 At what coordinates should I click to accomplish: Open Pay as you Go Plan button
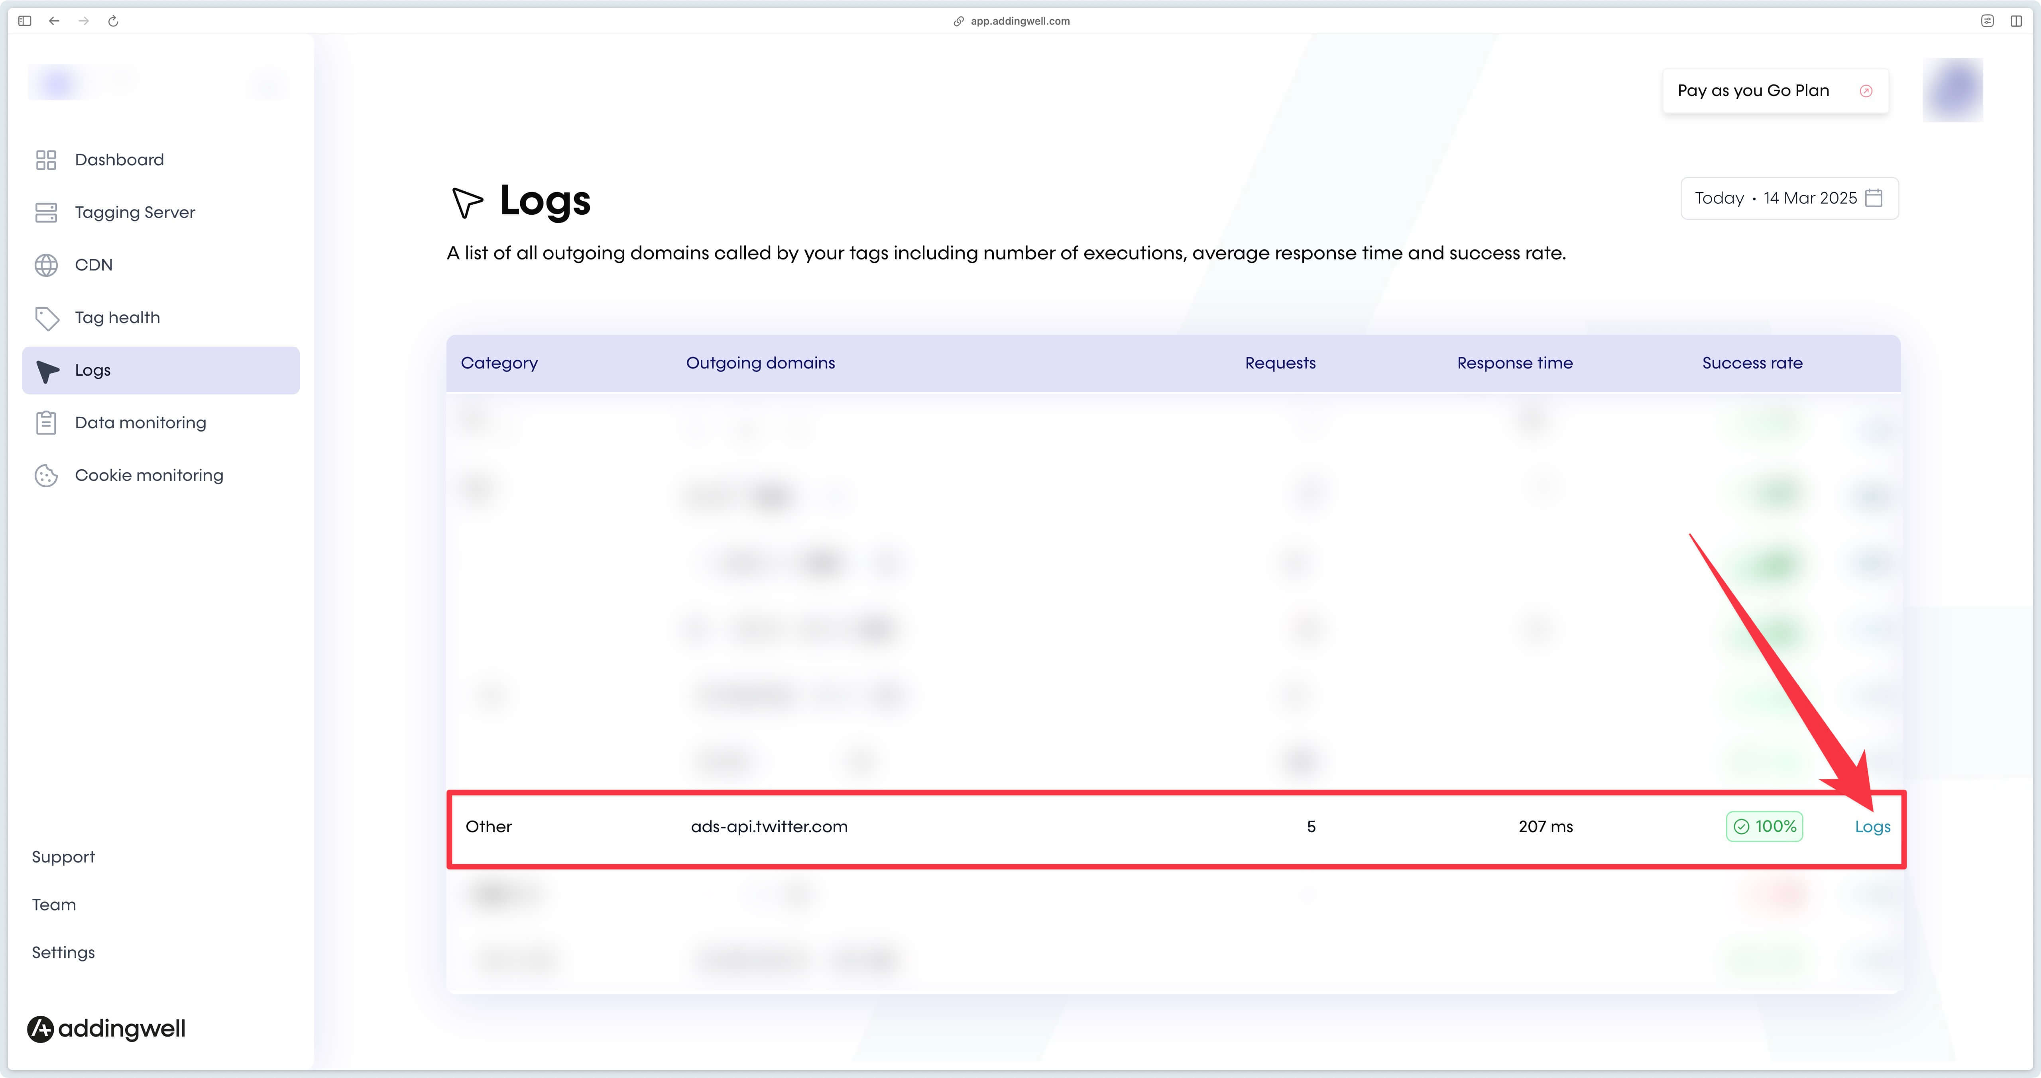click(1775, 91)
